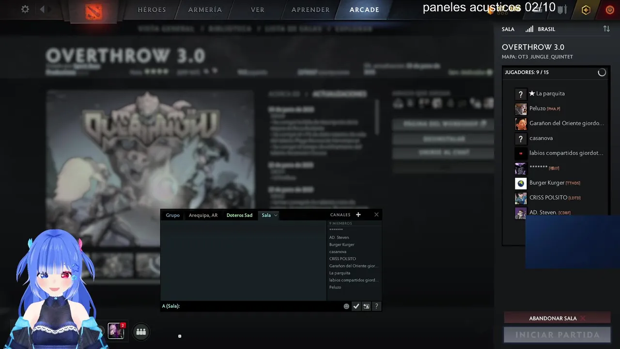Click the shield and sword icon
The image size is (620, 349).
pyautogui.click(x=562, y=9)
